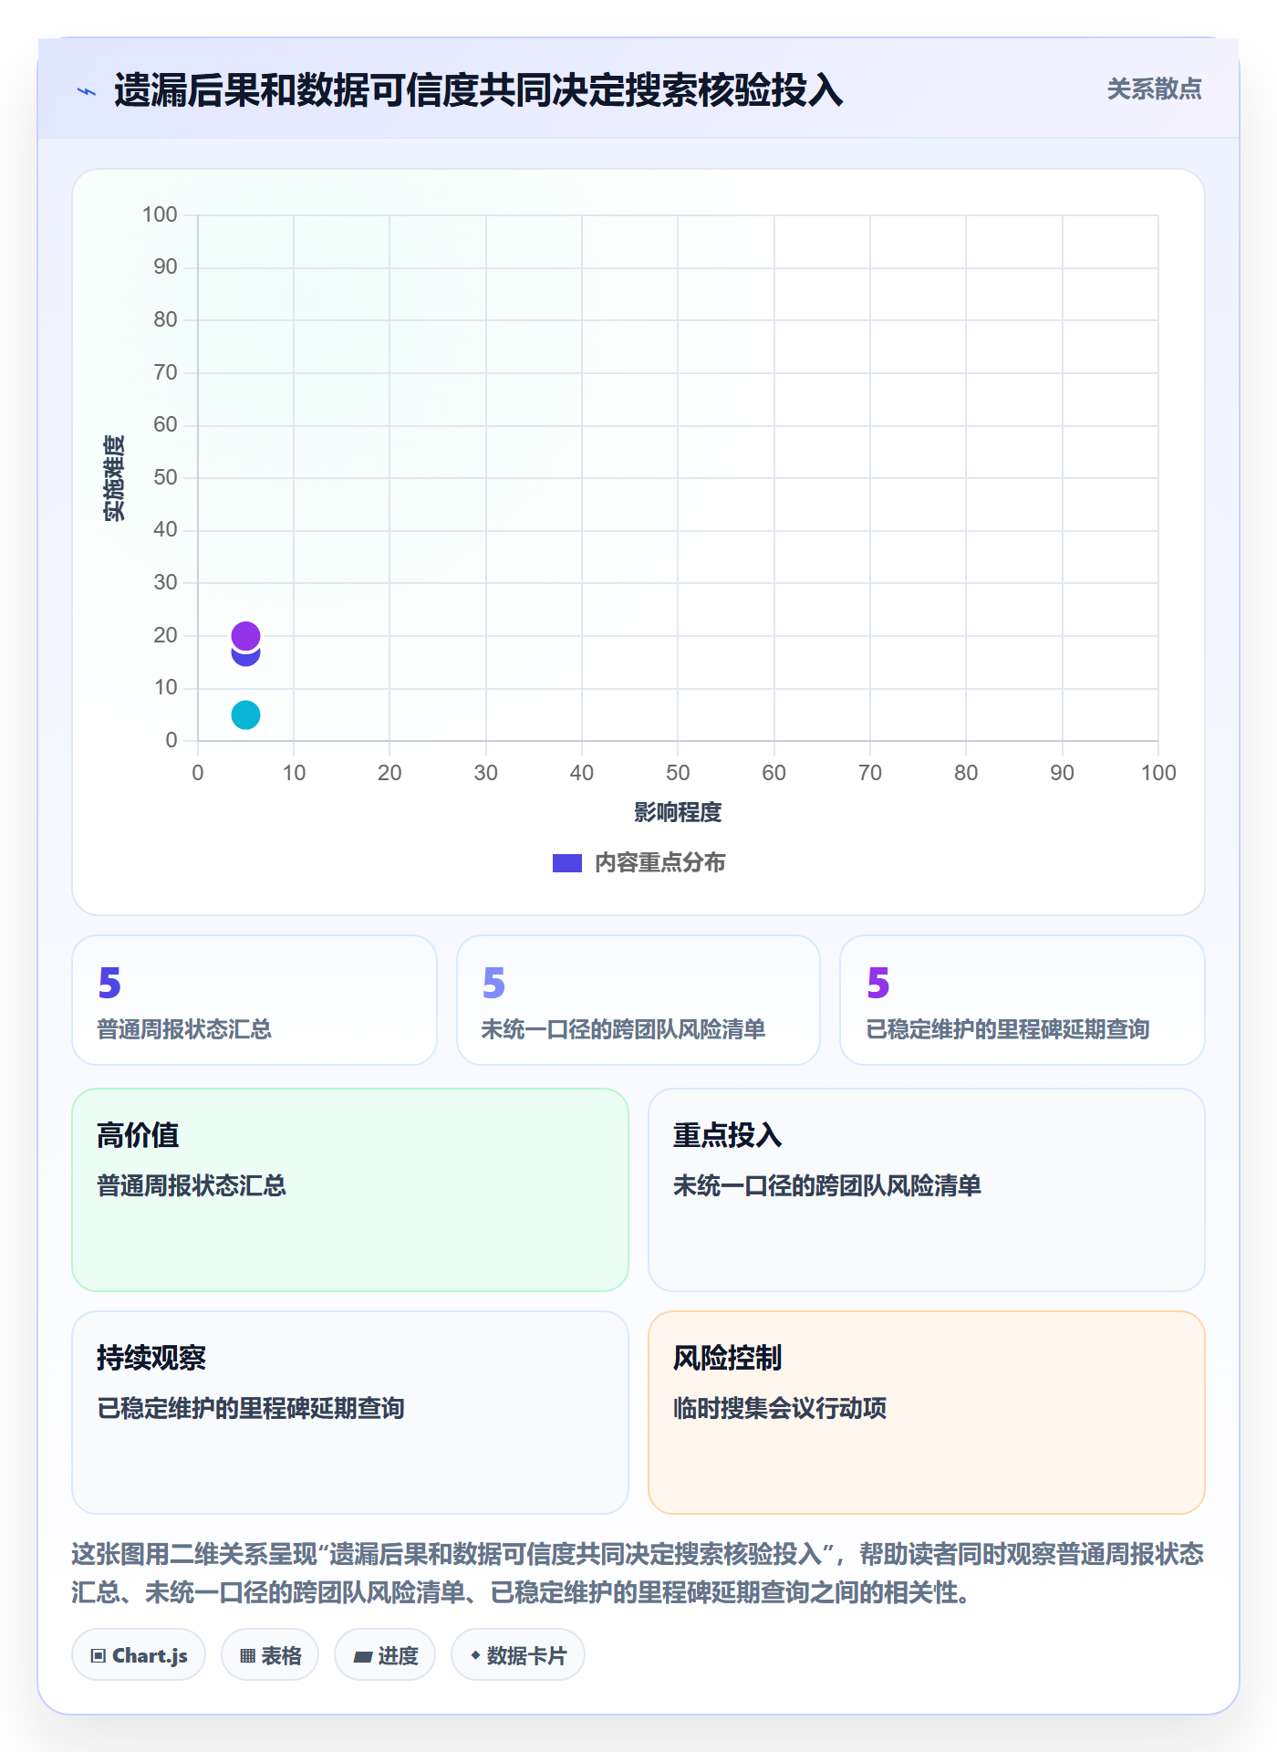Screen dimensions: 1277x1752
Task: Click the 临时搜集会议行动项 text
Action: pyautogui.click(x=780, y=1408)
